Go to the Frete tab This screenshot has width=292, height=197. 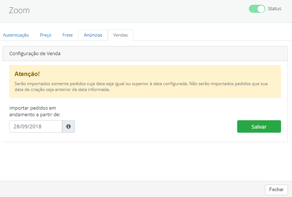67,35
